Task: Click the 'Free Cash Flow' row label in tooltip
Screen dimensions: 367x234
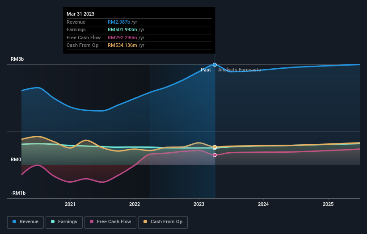Action: (x=84, y=38)
